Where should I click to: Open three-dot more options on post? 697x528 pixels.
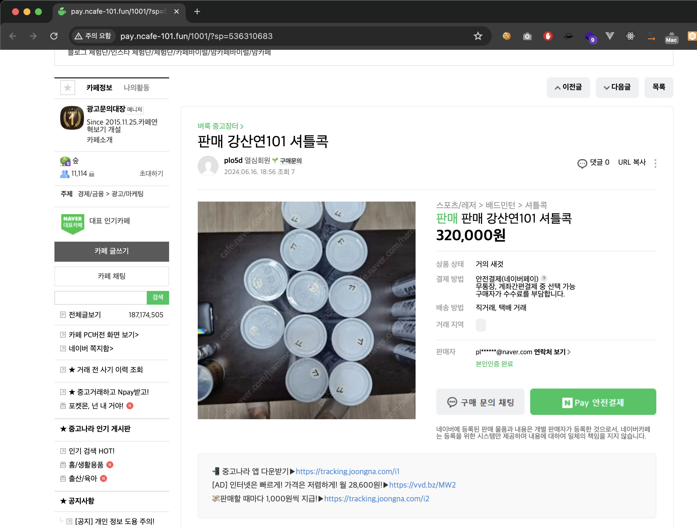coord(655,163)
